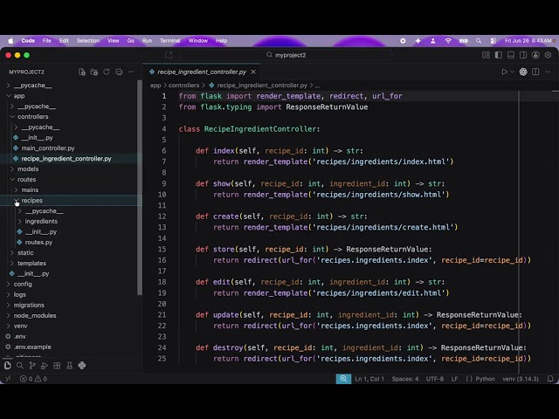This screenshot has width=559, height=419.
Task: Click the remote window indicator icon
Action: pos(8,379)
